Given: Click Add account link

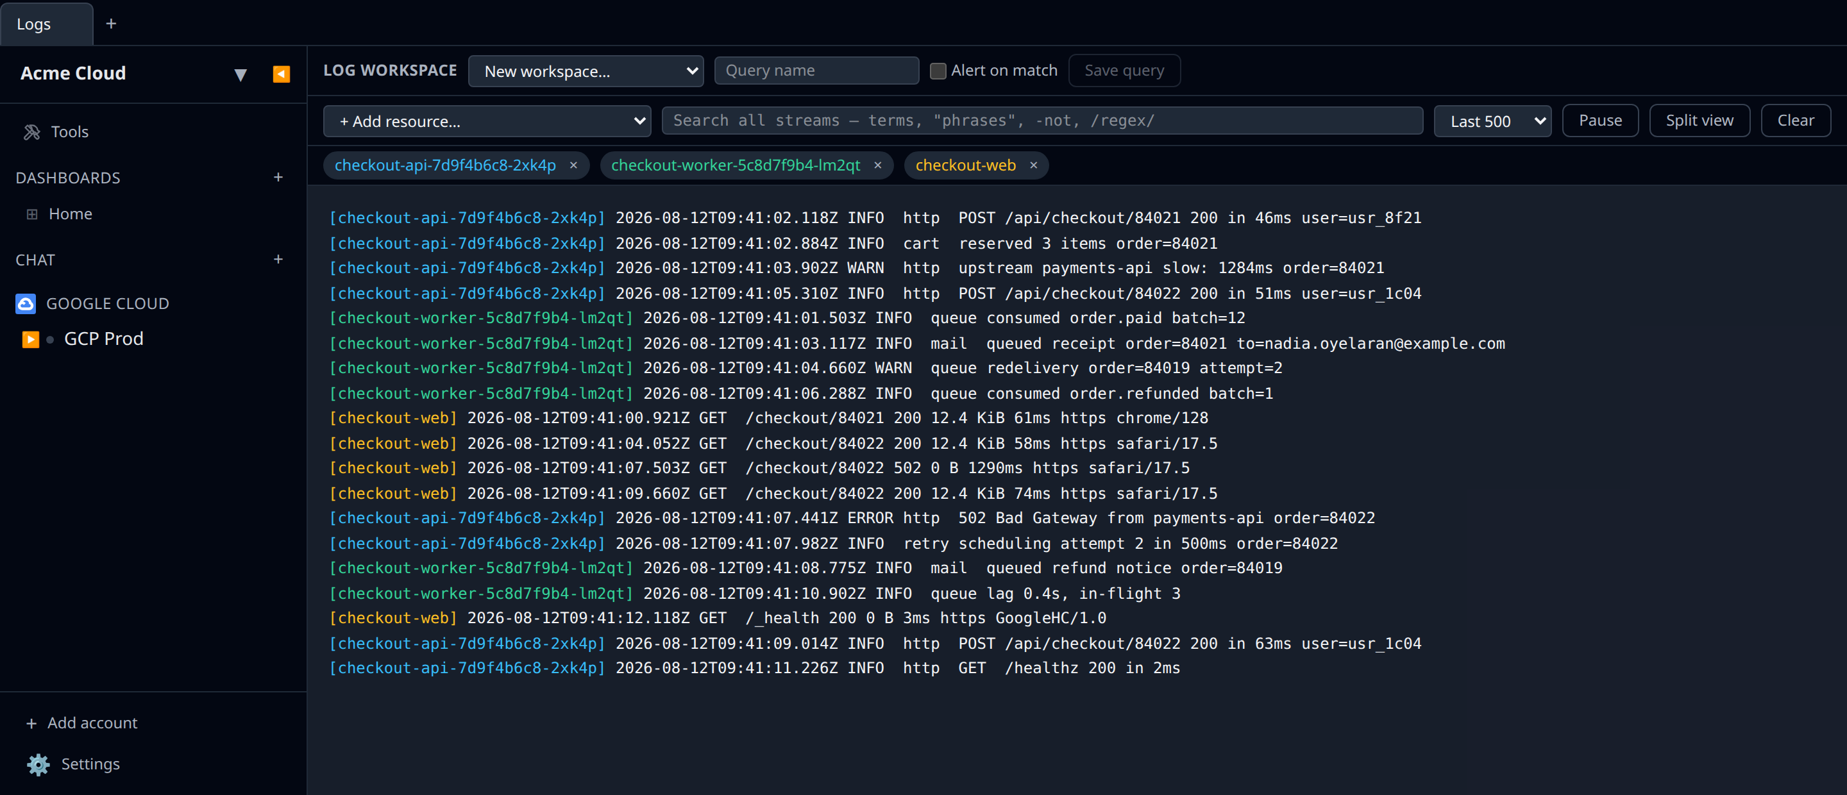Looking at the screenshot, I should (92, 723).
